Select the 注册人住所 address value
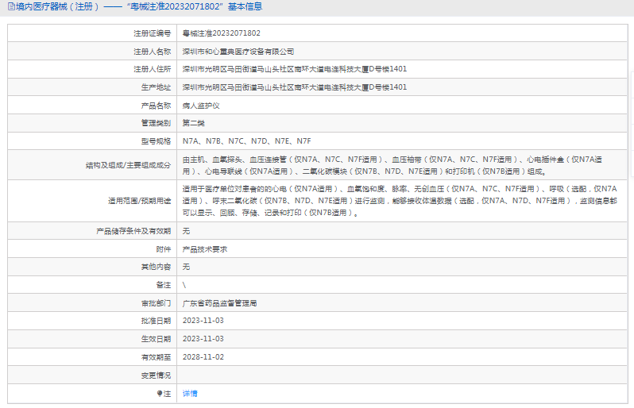The height and width of the screenshot is (408, 634). point(294,69)
